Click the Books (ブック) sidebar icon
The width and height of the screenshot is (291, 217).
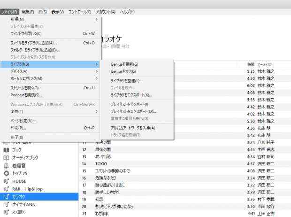click(x=6, y=150)
